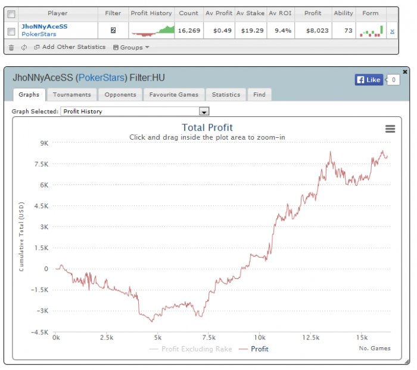Click Add Other Statistics

tap(70, 47)
